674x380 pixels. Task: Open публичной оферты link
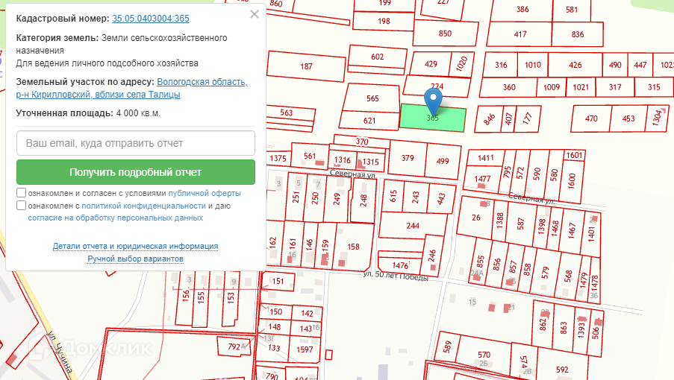tap(205, 193)
